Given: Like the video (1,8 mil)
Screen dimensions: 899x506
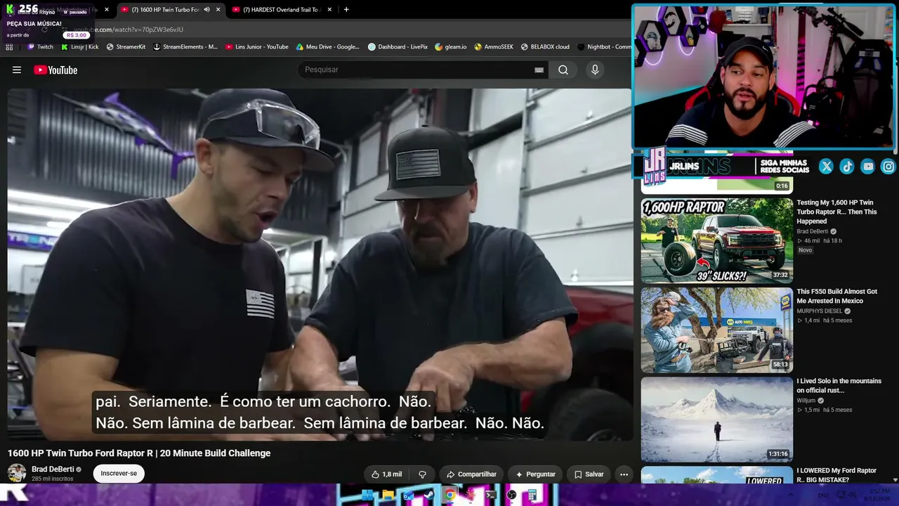Looking at the screenshot, I should click(x=386, y=474).
